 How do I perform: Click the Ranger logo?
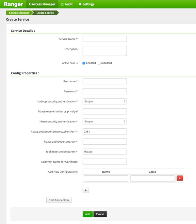13,4
